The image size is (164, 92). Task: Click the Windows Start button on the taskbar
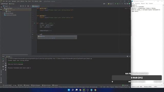(x=69, y=90)
